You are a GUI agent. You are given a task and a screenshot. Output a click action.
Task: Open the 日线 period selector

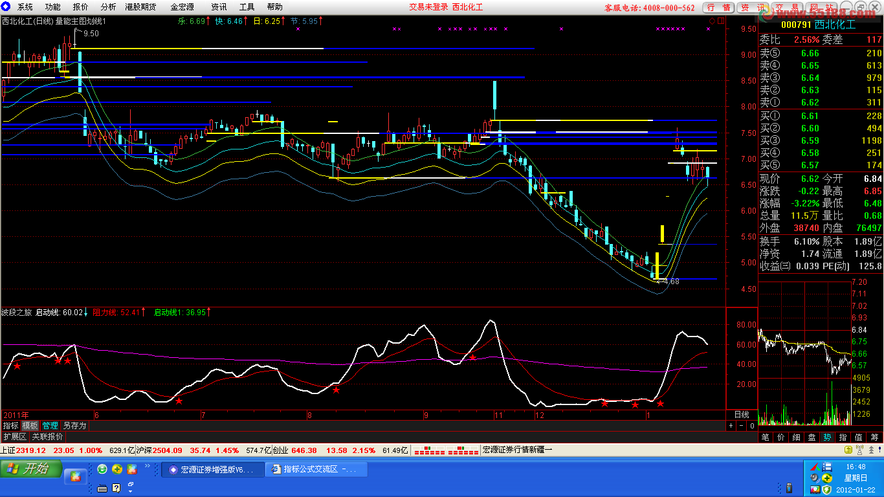tap(741, 414)
